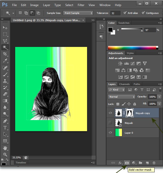This screenshot has height=173, width=163.
Task: Toggle lock image pixels brush icon
Action: click(x=124, y=104)
